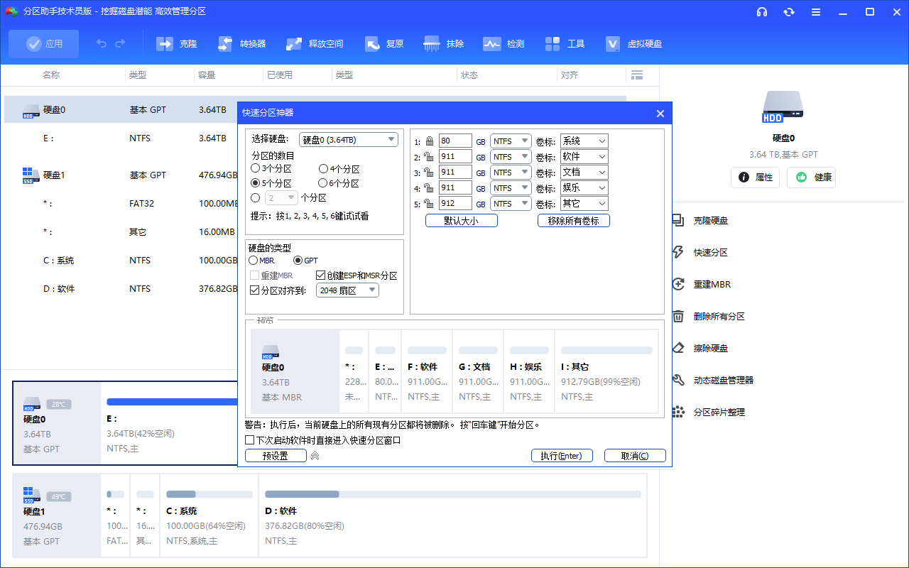Open volume label dropdown showing 系统

point(584,141)
